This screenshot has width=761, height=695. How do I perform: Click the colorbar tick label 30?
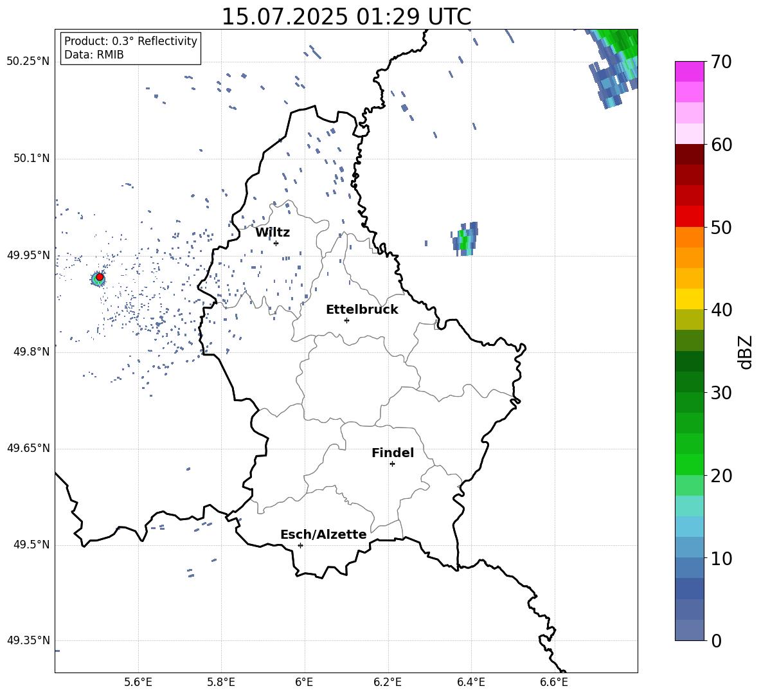click(x=721, y=393)
